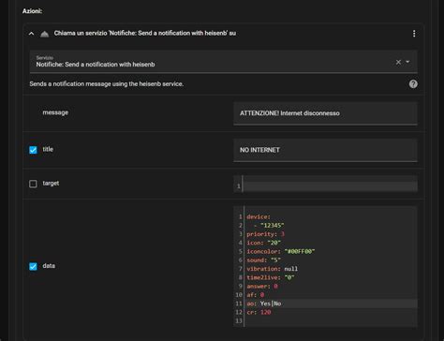Click the 'cr: 120' line
The image size is (444, 341).
259,312
